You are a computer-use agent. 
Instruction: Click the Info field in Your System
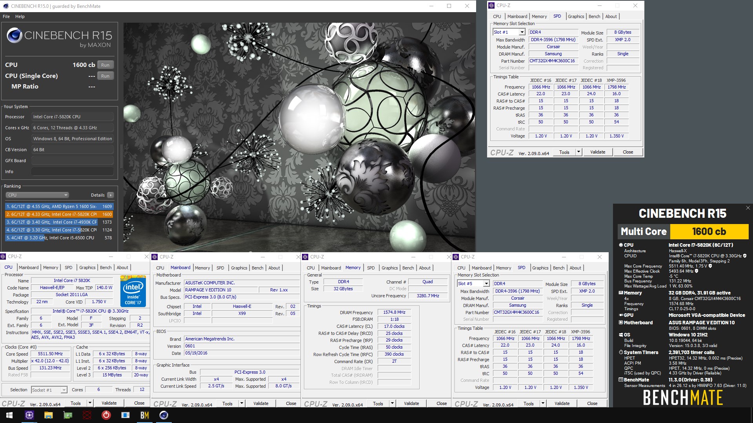coord(73,172)
